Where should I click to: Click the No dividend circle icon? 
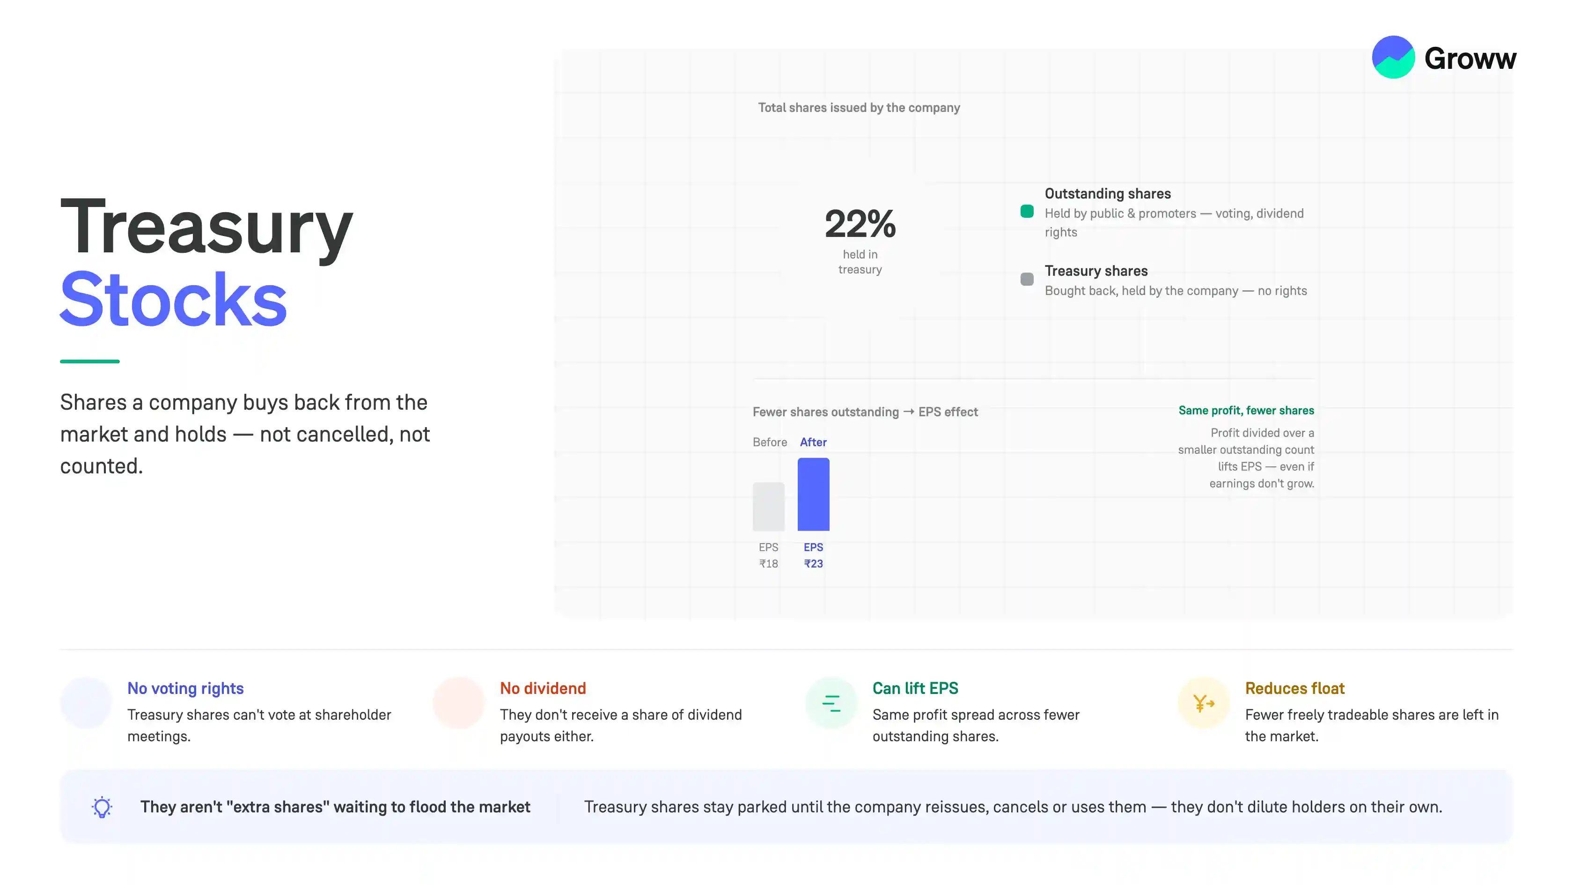[459, 703]
